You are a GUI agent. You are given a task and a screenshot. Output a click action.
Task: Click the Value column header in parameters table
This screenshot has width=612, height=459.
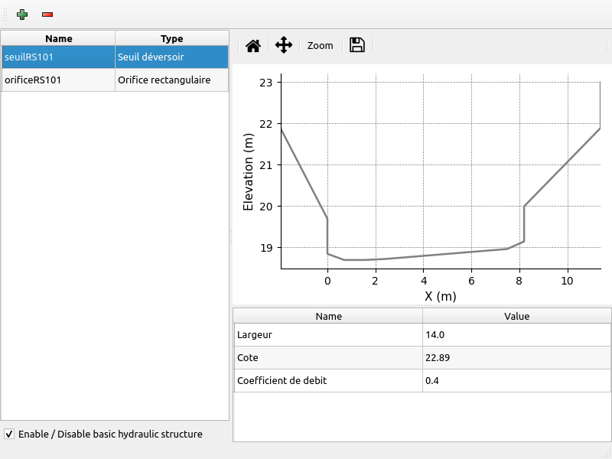[516, 316]
